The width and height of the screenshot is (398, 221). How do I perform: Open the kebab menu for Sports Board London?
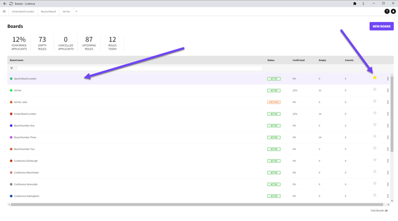pos(387,79)
